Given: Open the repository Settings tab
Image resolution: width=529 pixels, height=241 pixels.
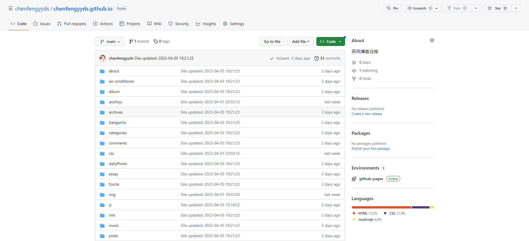Looking at the screenshot, I should [234, 24].
